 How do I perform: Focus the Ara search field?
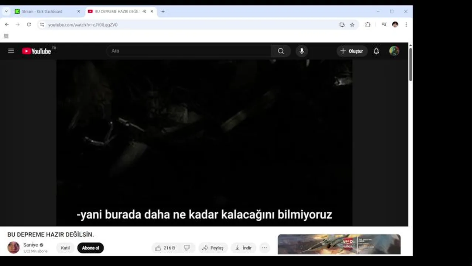coord(189,51)
